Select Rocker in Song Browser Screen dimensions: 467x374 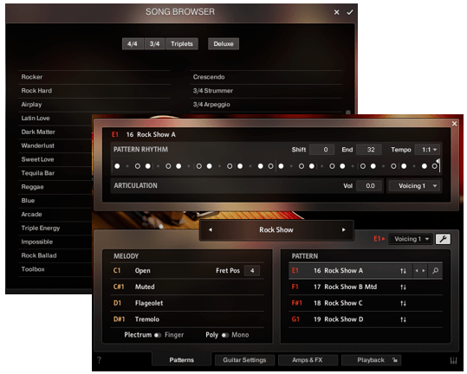coord(94,77)
